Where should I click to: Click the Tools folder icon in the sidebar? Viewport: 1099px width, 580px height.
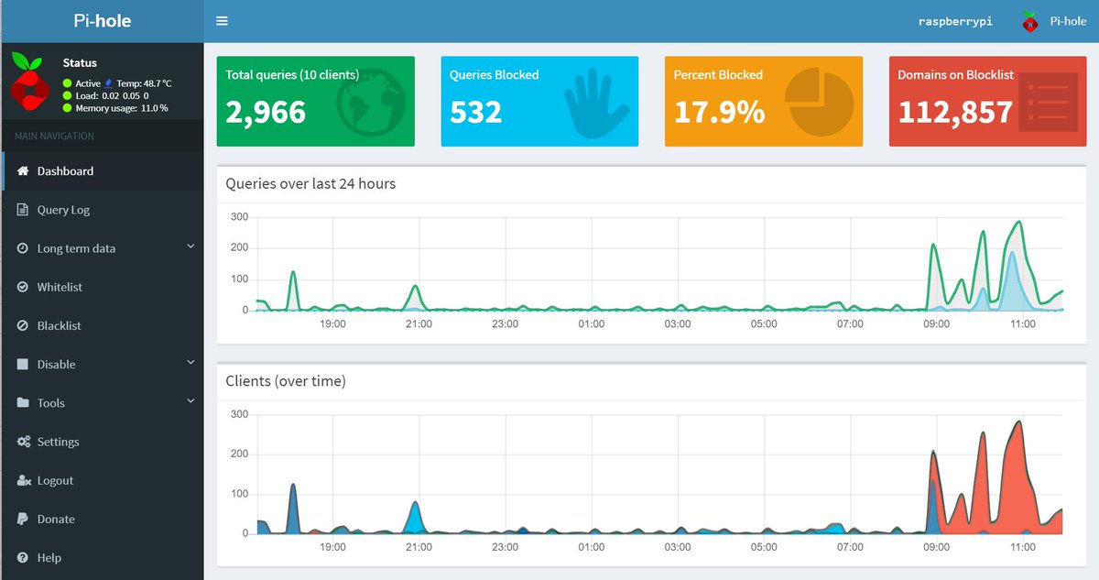23,402
